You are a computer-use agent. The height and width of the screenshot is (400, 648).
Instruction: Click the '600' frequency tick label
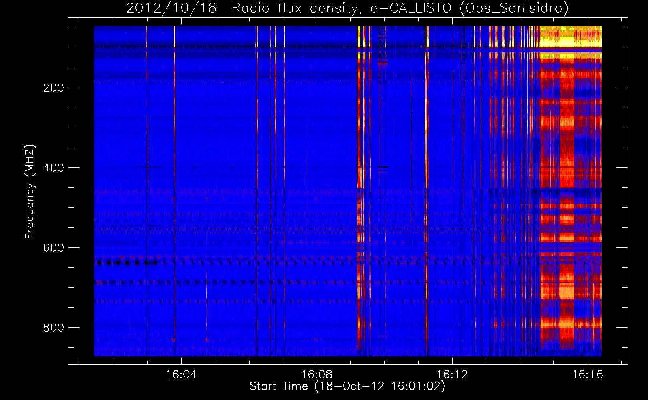53,248
